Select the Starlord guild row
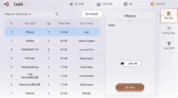The width and height of the screenshot is (178, 98). 53,93
